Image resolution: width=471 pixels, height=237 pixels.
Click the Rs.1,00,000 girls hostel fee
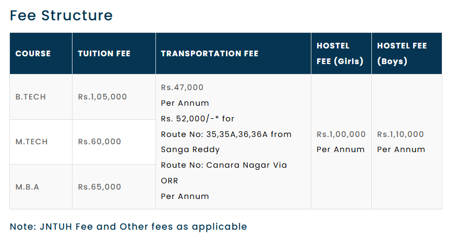tap(341, 134)
